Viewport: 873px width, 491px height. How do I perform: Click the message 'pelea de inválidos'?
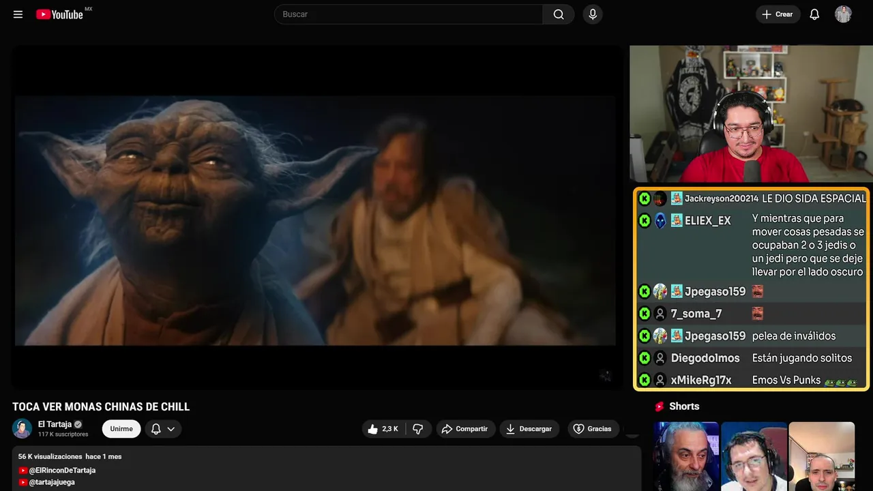tap(794, 336)
